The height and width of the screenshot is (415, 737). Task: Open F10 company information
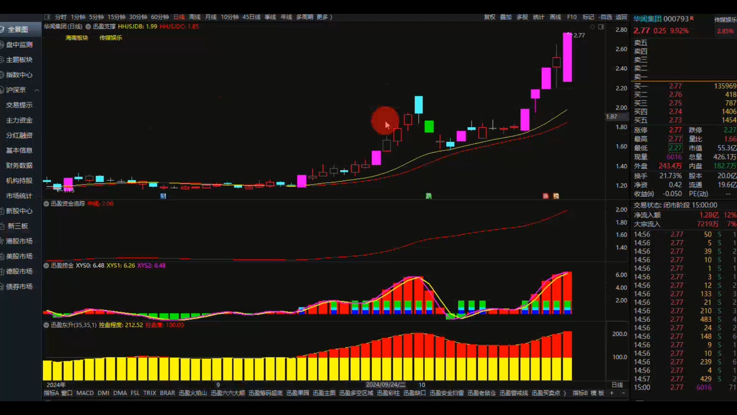[x=572, y=17]
